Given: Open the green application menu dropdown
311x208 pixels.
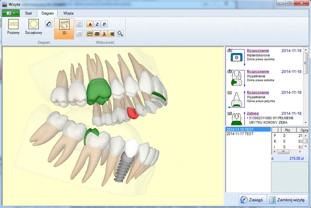Looking at the screenshot, I should pos(11,13).
